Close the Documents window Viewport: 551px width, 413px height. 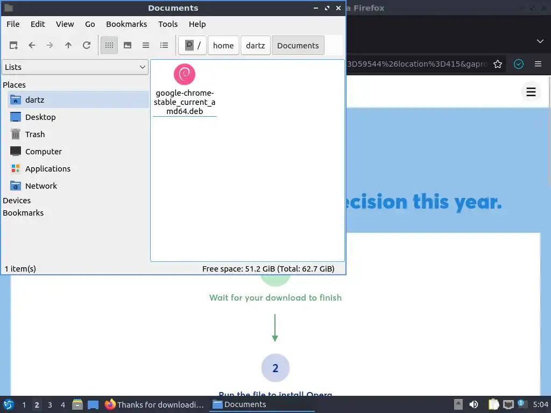[338, 8]
